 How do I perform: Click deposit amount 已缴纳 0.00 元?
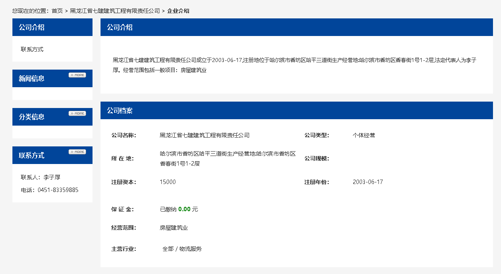(179, 209)
